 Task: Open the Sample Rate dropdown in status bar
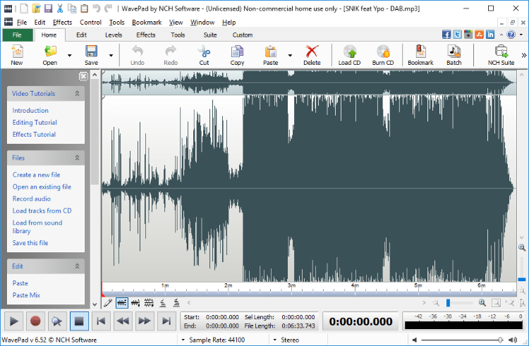183,340
